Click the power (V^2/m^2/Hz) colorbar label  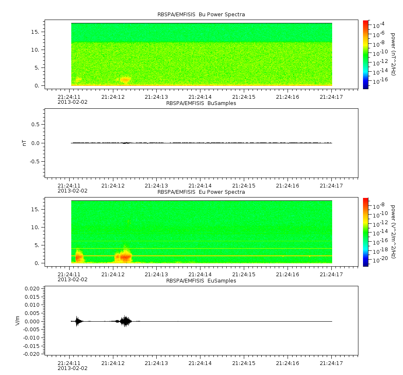[393, 232]
